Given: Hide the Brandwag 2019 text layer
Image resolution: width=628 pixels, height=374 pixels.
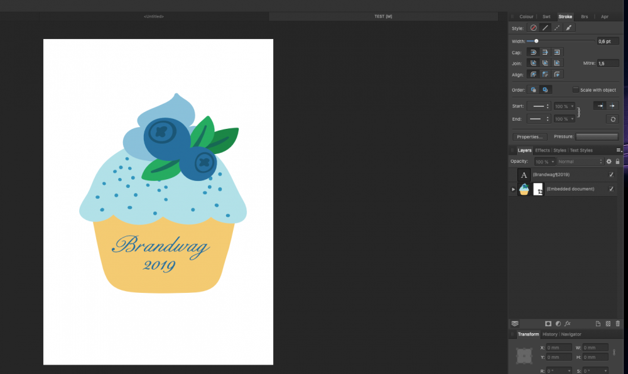Looking at the screenshot, I should pyautogui.click(x=611, y=175).
